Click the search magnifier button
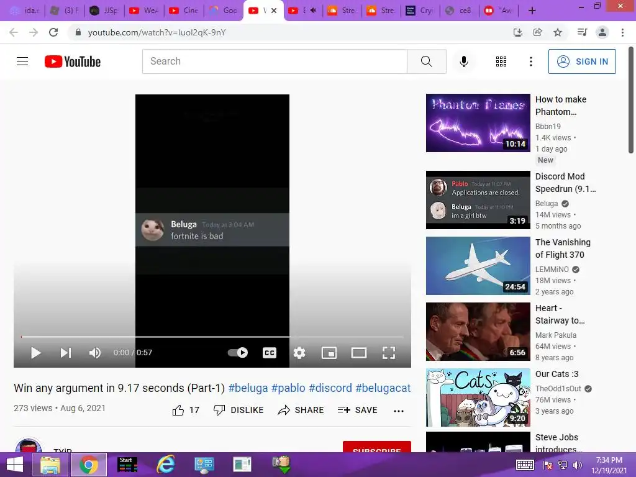Viewport: 636px width, 477px height. [426, 61]
